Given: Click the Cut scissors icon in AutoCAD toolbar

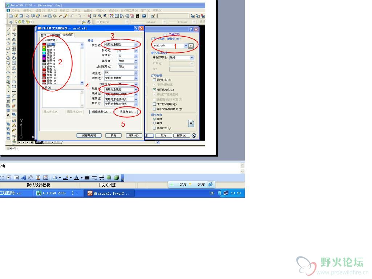Looking at the screenshot, I should 45,16.
